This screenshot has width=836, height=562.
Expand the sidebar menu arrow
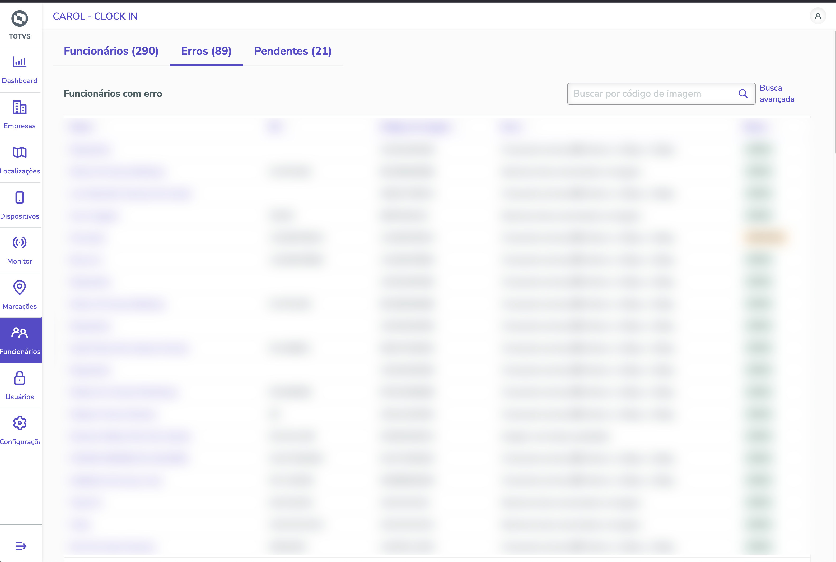[21, 546]
